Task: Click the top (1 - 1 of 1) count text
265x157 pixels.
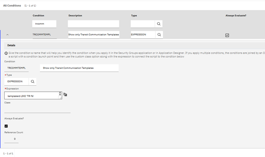Action: (x=30, y=6)
